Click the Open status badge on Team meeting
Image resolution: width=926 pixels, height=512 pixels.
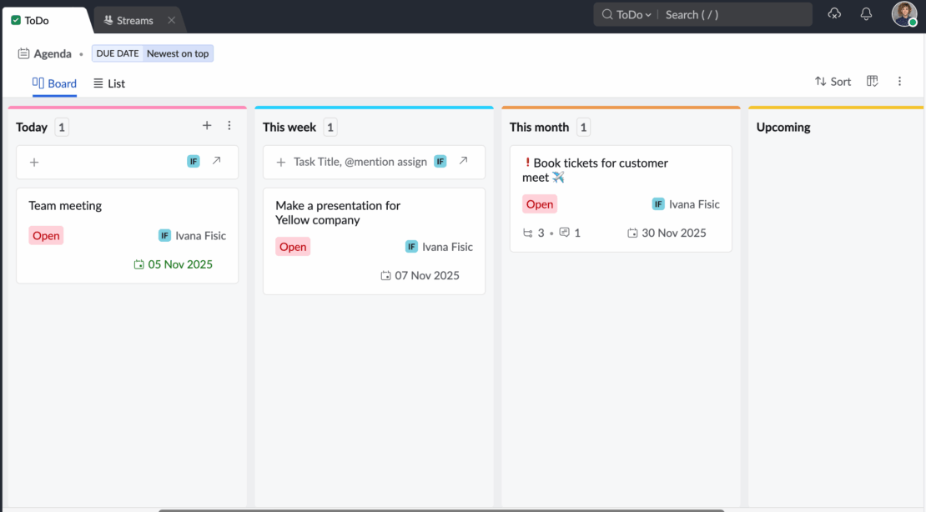(46, 235)
